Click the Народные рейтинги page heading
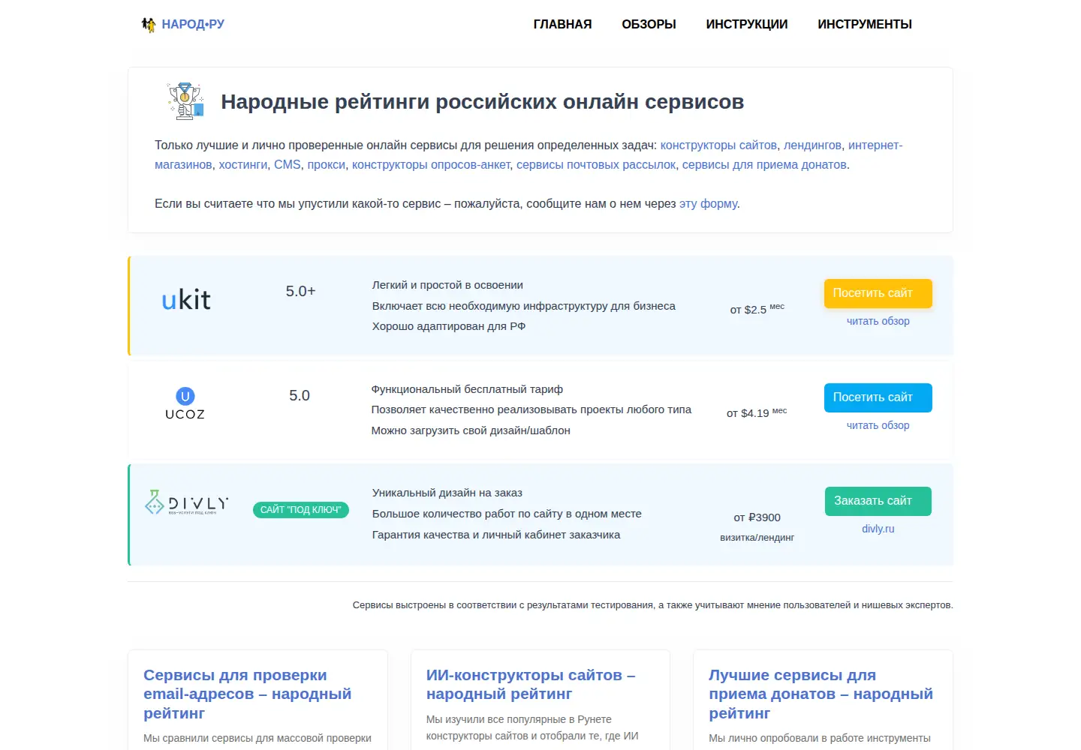The image size is (1081, 750). pos(483,102)
